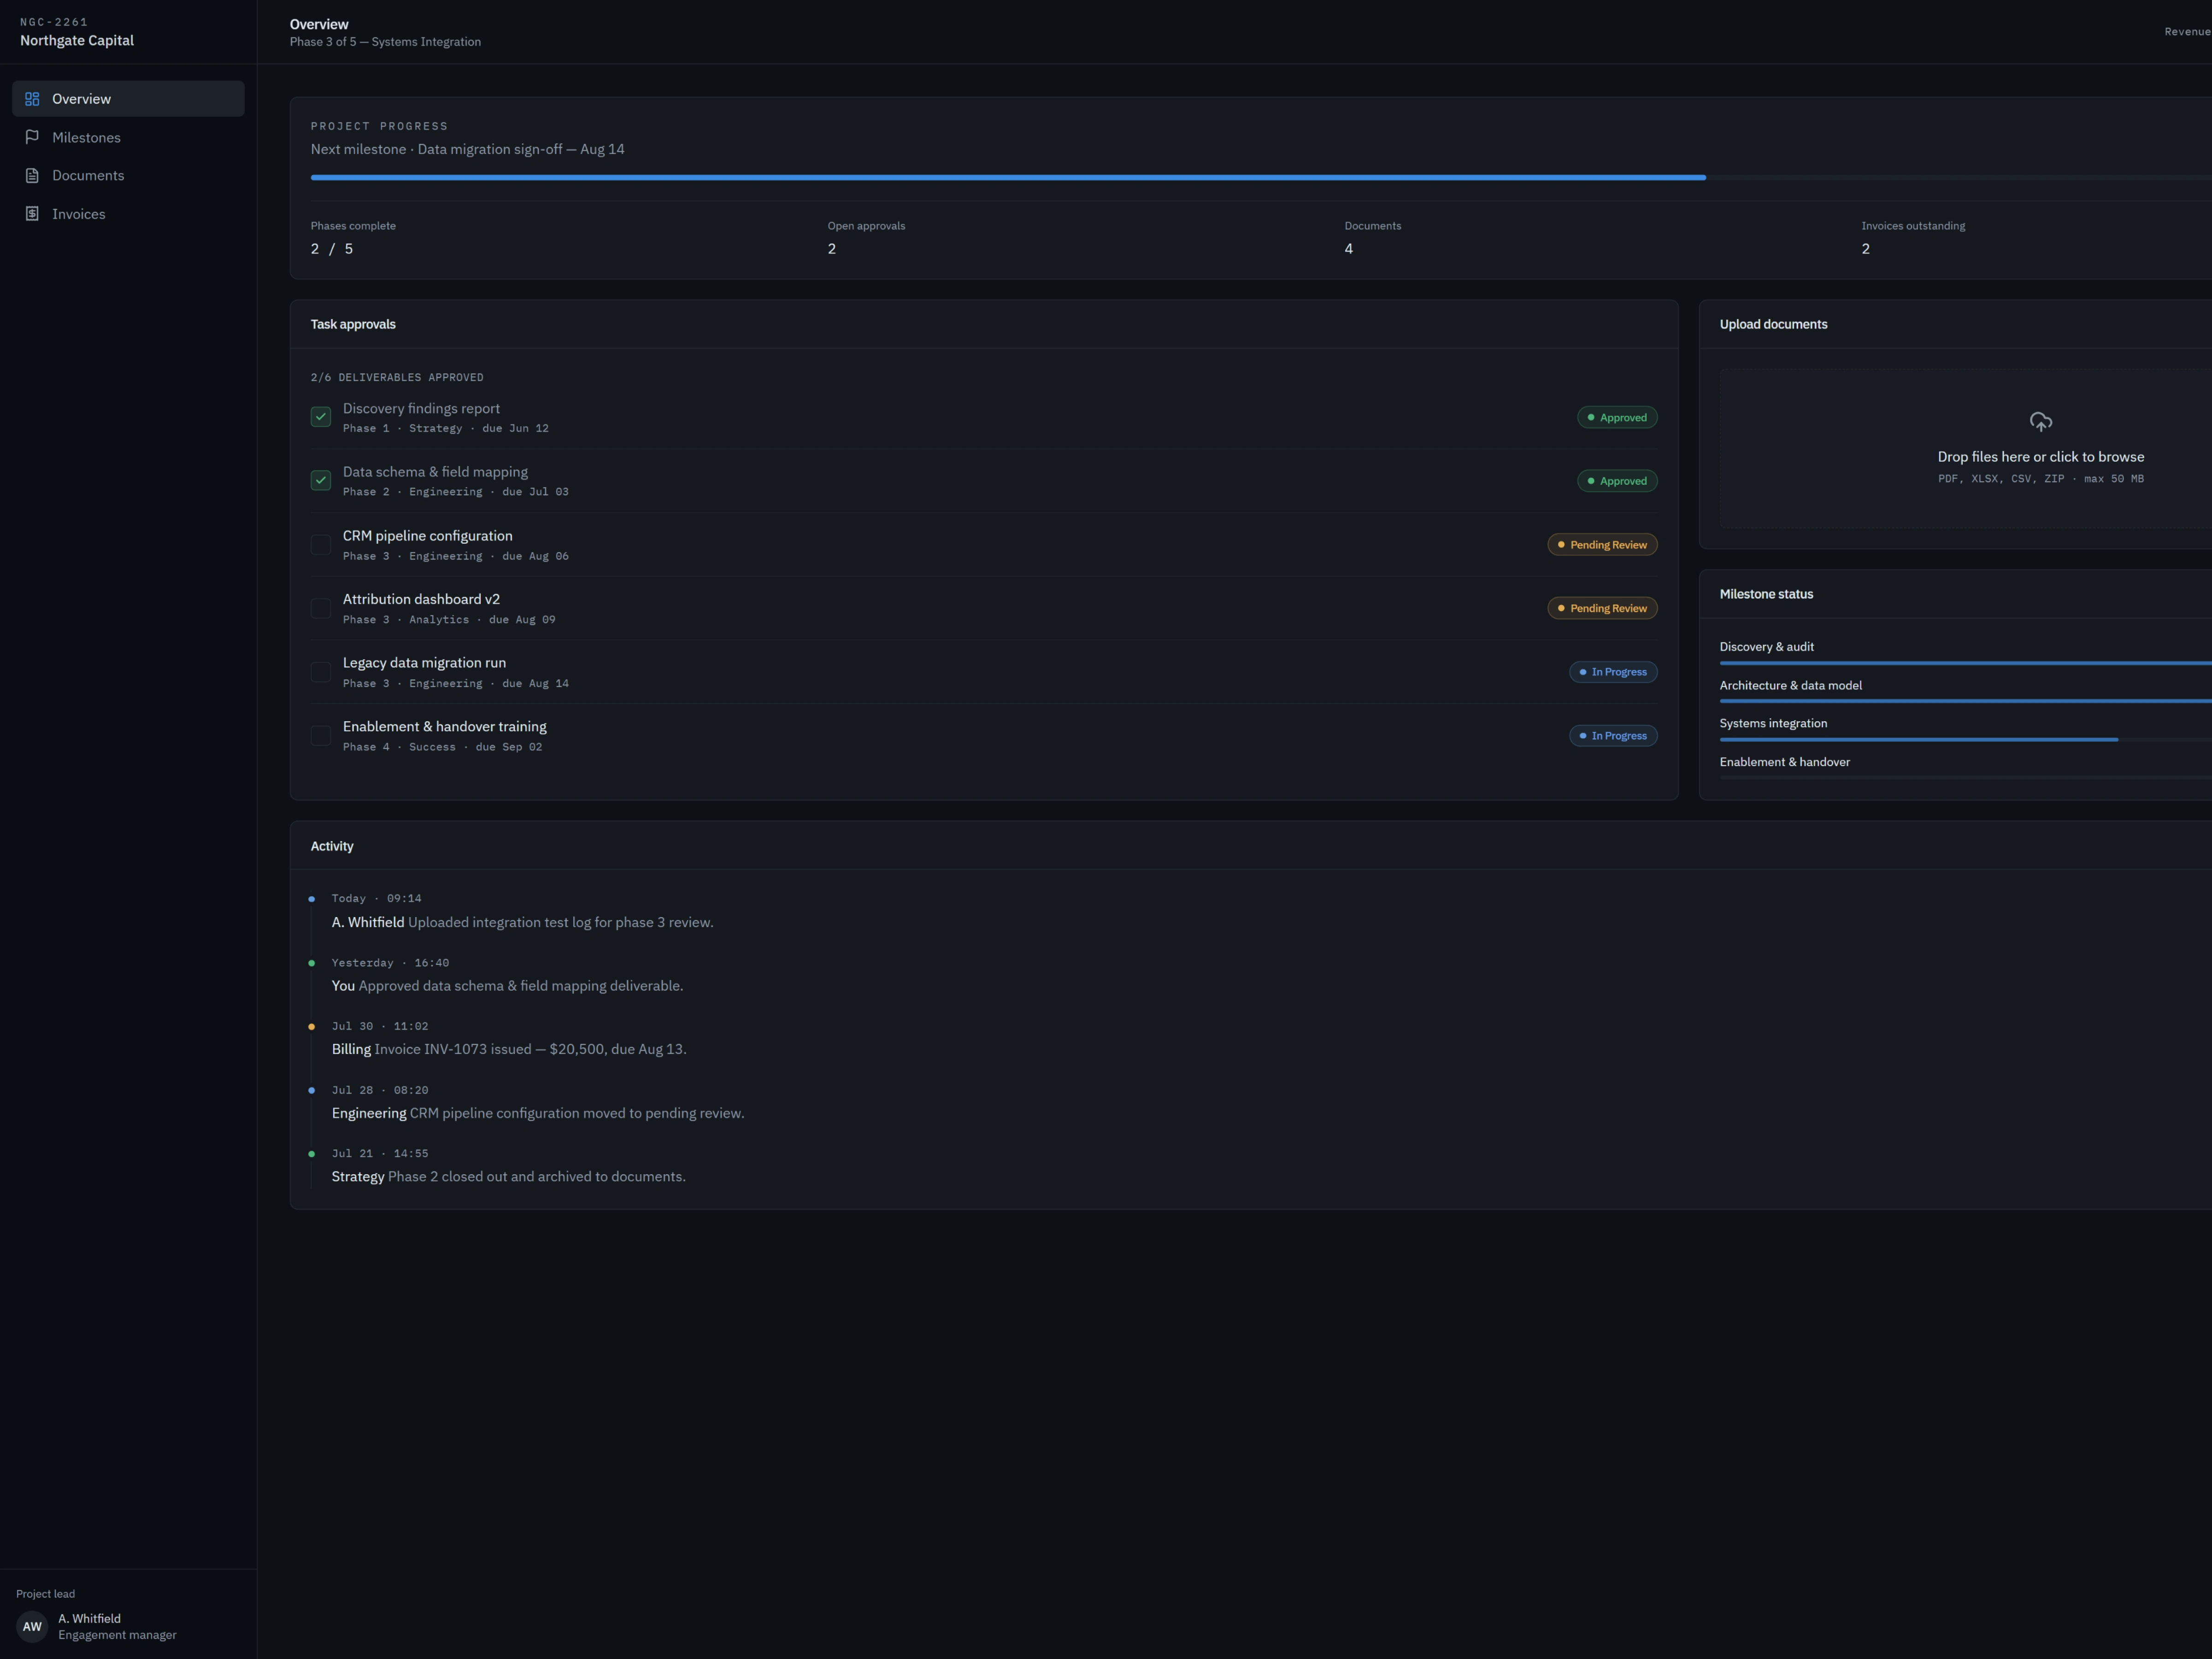
Task: Click the Approved badge for Discovery findings report
Action: pos(1617,417)
